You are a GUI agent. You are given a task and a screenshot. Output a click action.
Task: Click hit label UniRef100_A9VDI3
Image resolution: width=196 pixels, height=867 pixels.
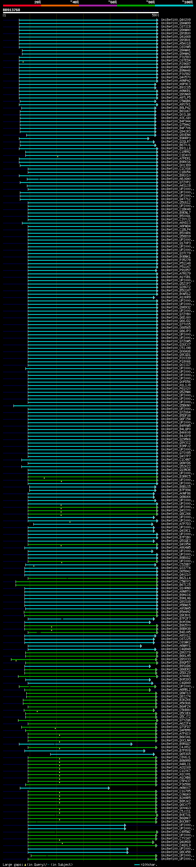[176, 223]
